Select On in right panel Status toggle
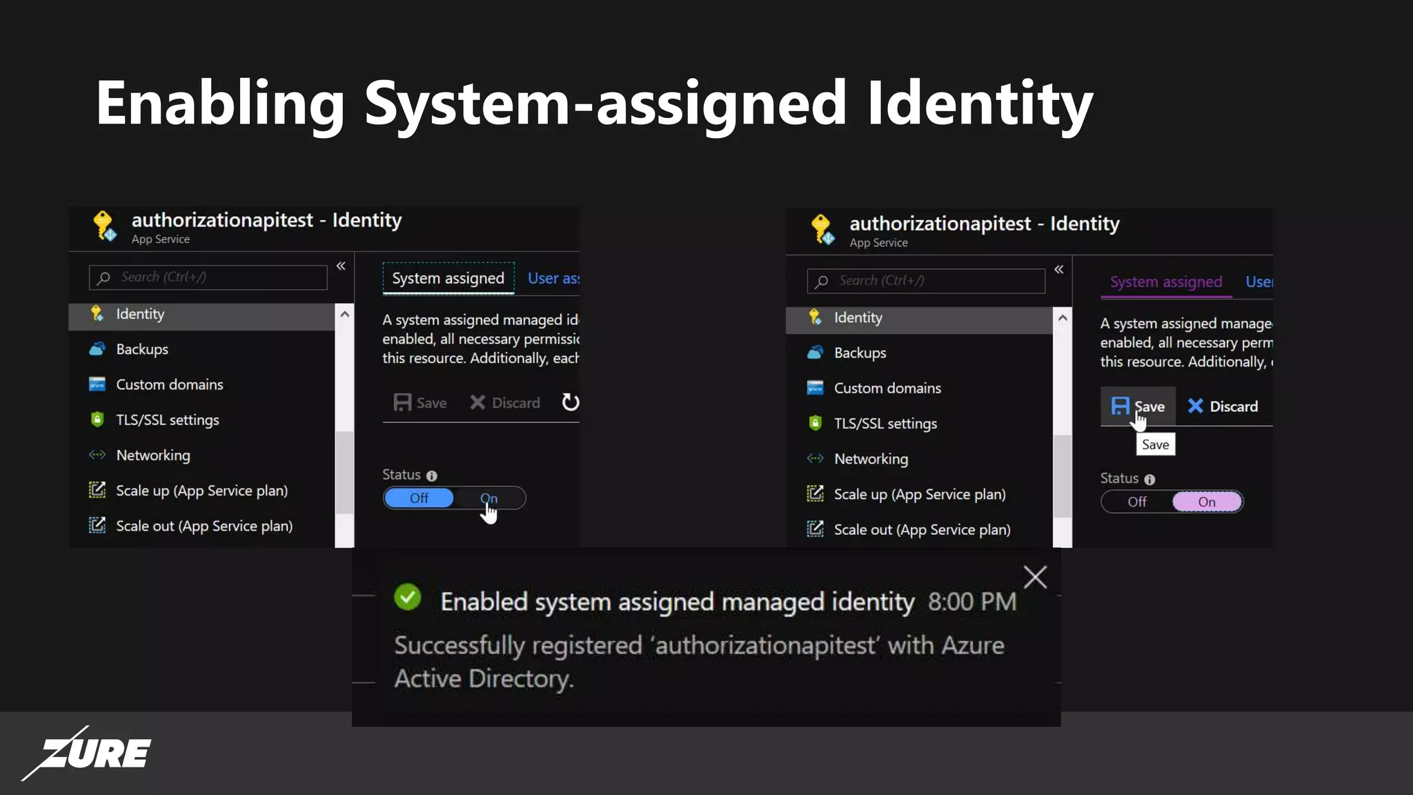Viewport: 1413px width, 795px height. (1207, 502)
